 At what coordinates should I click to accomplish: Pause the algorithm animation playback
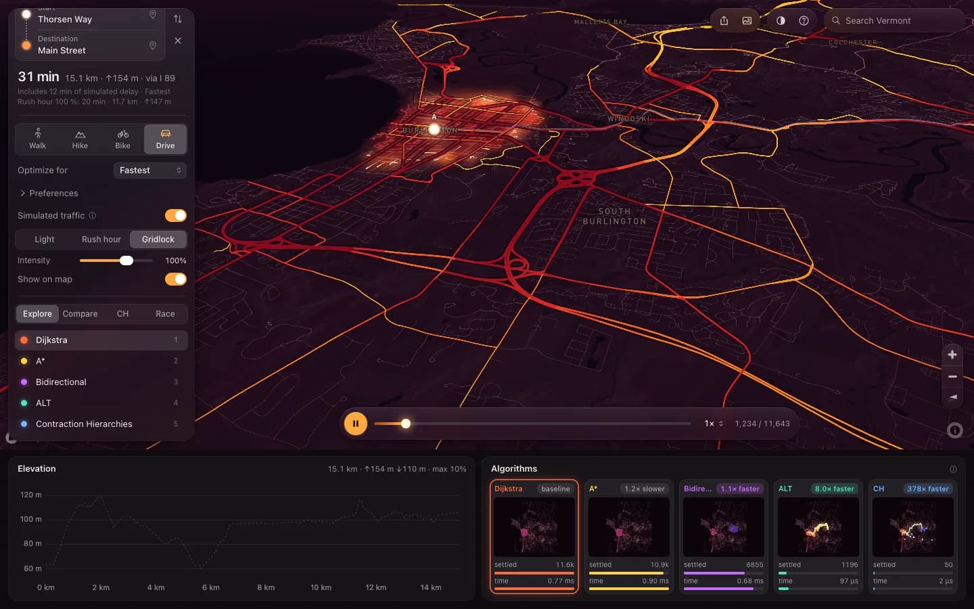click(x=356, y=424)
